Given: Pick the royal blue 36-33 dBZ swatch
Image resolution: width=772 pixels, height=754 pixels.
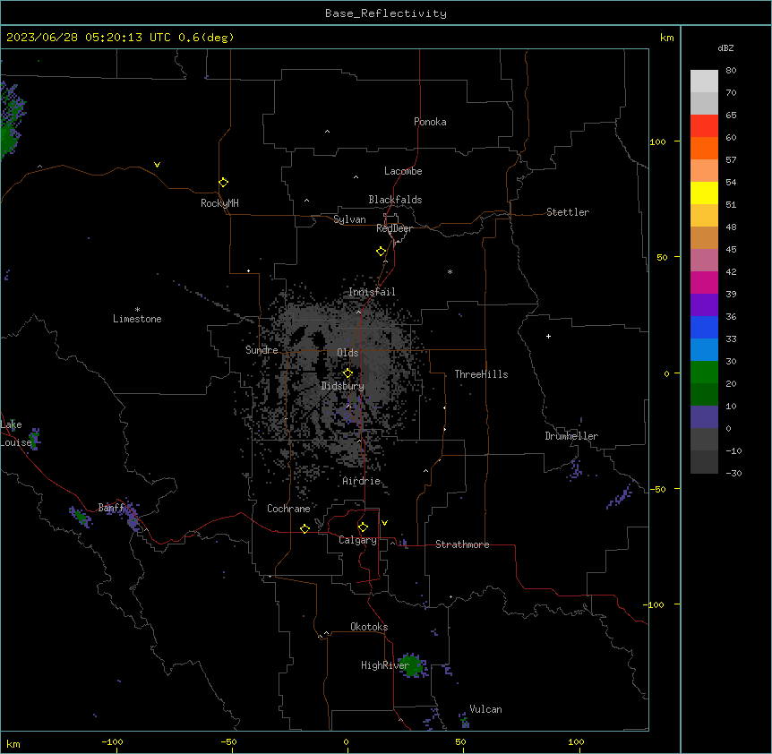Looking at the screenshot, I should (704, 327).
